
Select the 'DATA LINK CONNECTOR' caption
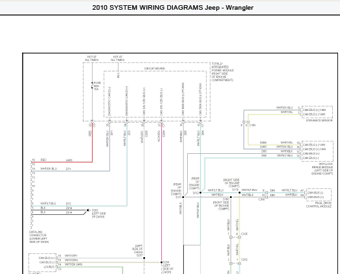(x=39, y=237)
